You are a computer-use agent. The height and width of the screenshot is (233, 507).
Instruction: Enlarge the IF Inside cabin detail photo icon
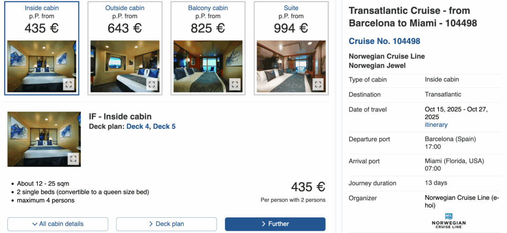coord(73,159)
